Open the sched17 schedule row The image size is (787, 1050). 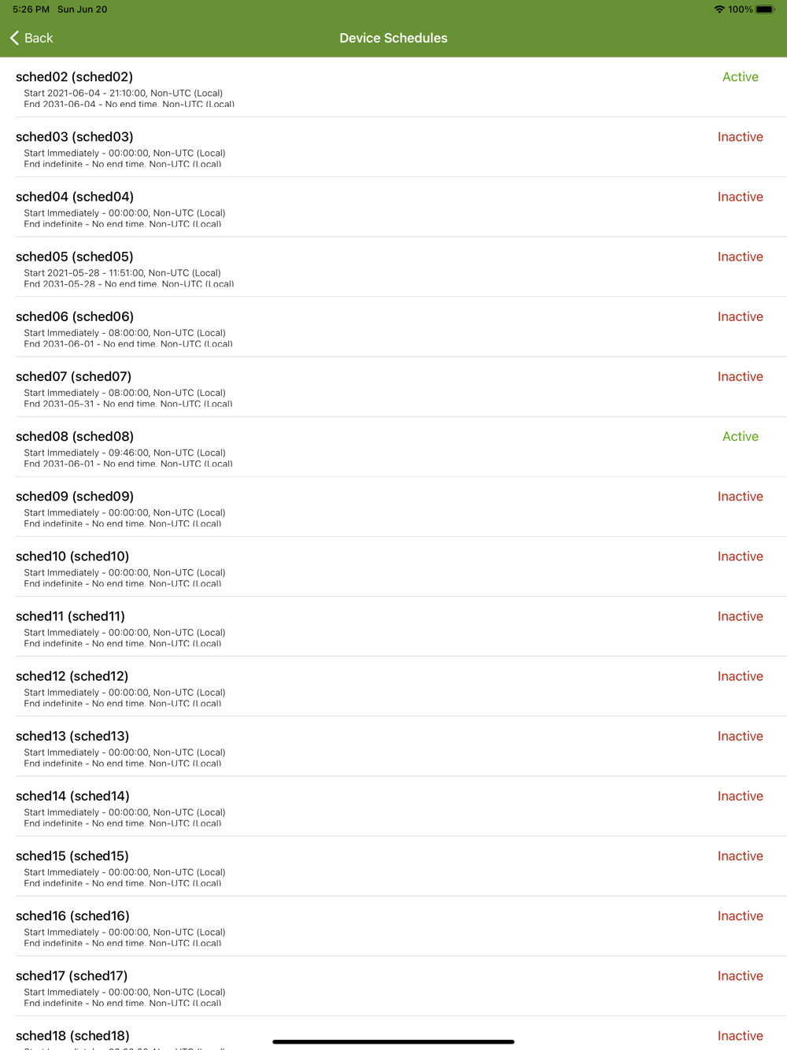[x=393, y=986]
